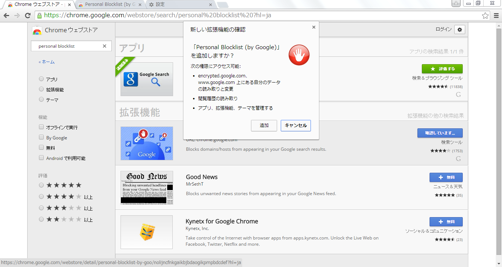Image resolution: width=502 pixels, height=267 pixels.
Task: Select the 拡張機能 radio filter
Action: click(42, 89)
